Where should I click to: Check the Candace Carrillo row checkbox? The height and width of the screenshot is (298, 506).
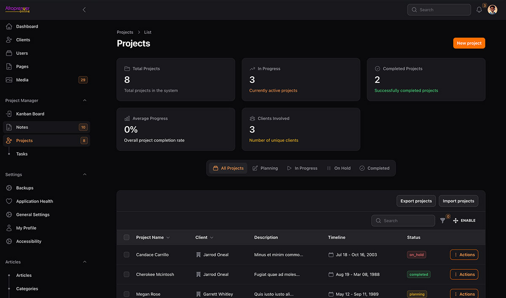[x=126, y=255]
